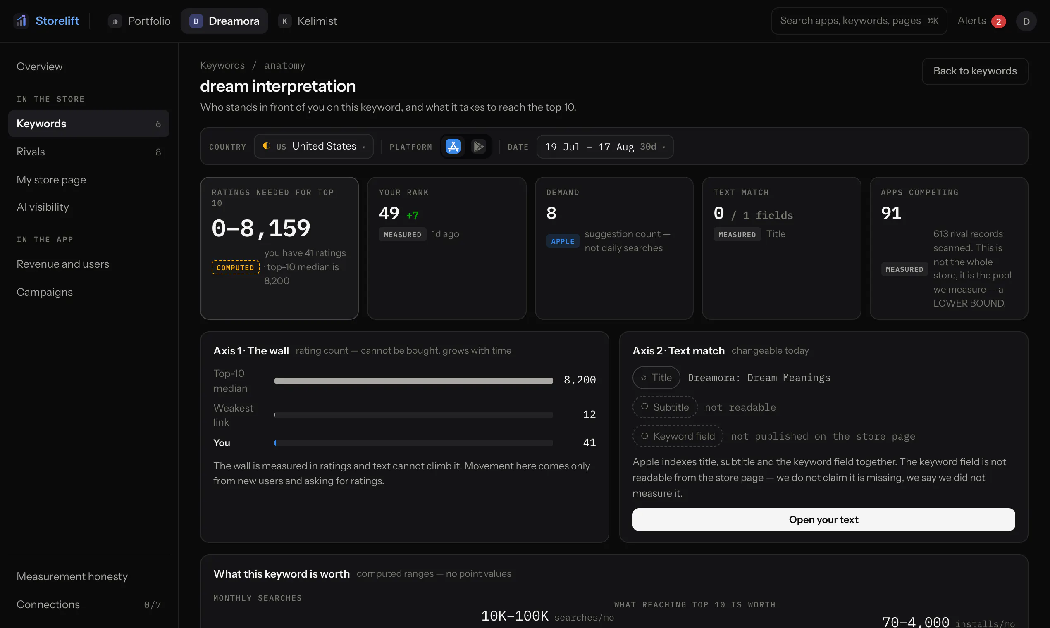
Task: Click the 'dream interpretation' page heading
Action: coord(278,86)
